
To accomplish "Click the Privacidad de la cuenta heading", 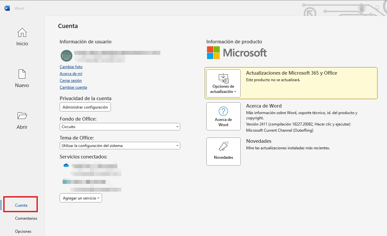I will click(x=85, y=98).
